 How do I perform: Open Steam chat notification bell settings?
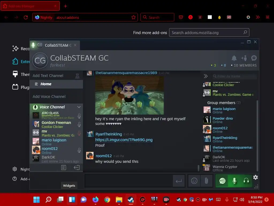click(x=234, y=58)
